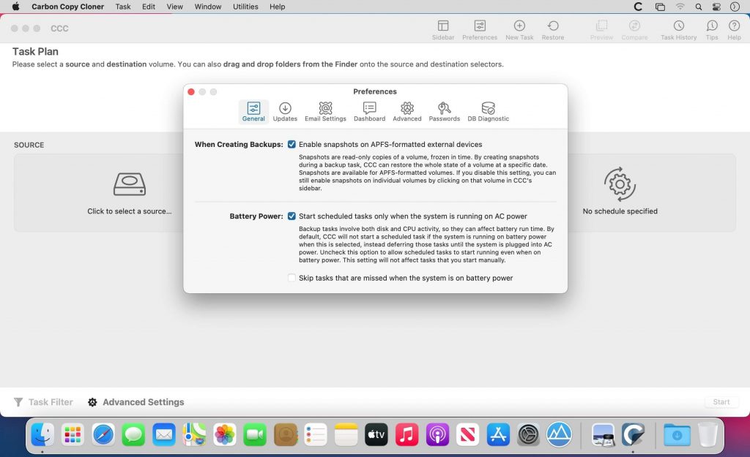This screenshot has height=457, width=750.
Task: Open the scheduling gear labeled No schedule specified
Action: 619,185
